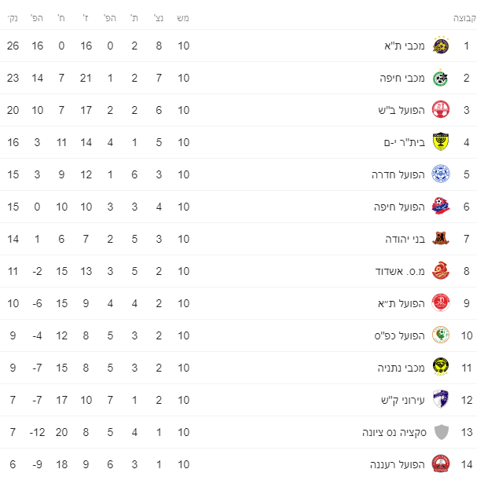Viewport: 484px width, 480px height.
Task: Click the Beitar Jerusalem yellow menorah crest
Action: coord(441,142)
